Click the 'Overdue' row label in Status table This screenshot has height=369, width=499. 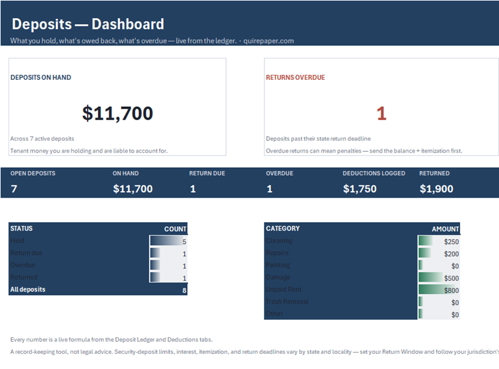[x=23, y=265]
